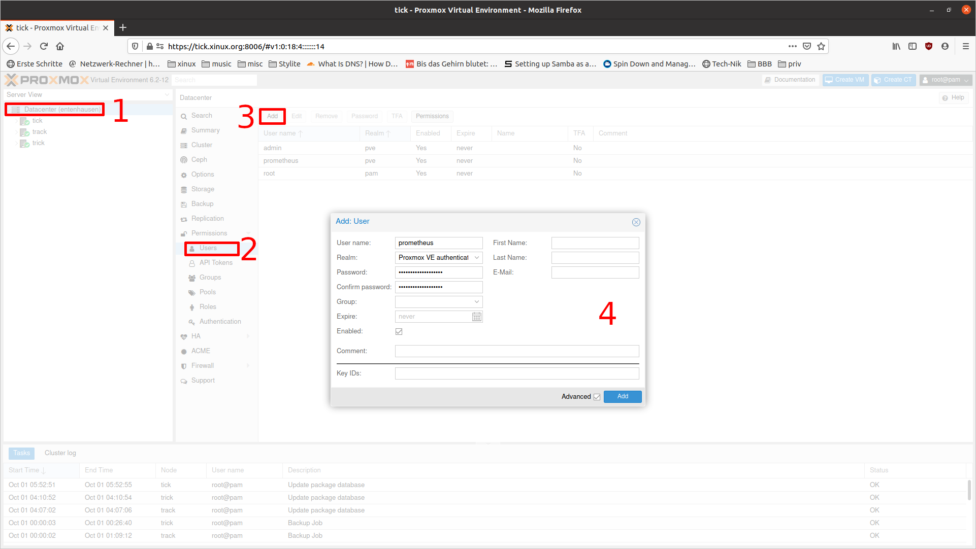Bookmark the page with the star icon
The image size is (976, 549).
[821, 46]
